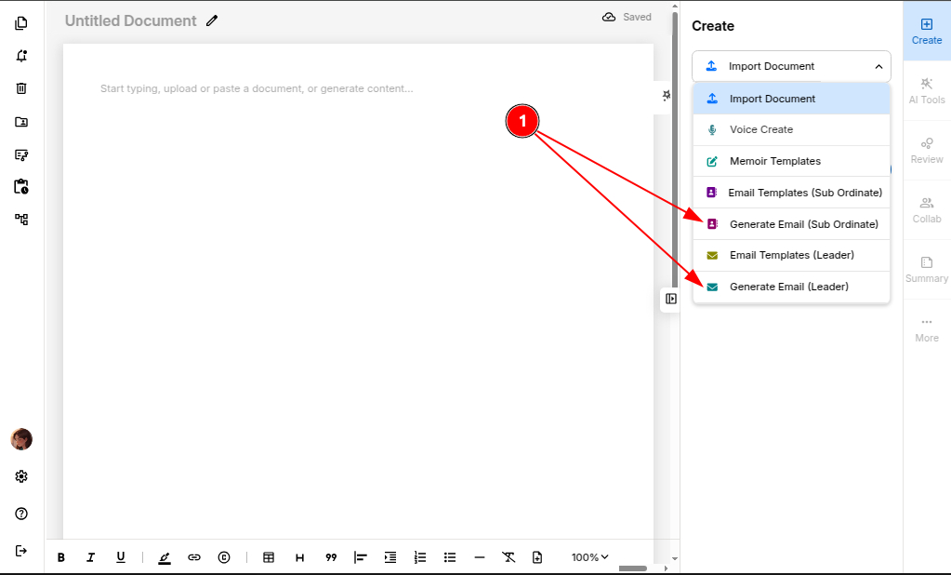Choose Voice Create from the list
Screen dimensions: 951x575
click(x=761, y=129)
